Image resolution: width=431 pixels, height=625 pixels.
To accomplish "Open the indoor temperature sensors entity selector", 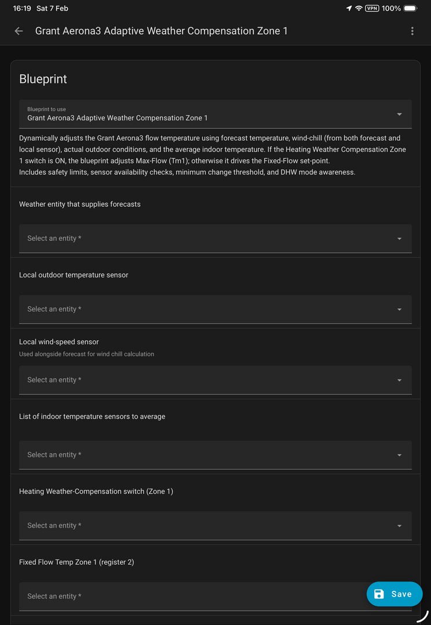I will [x=215, y=455].
